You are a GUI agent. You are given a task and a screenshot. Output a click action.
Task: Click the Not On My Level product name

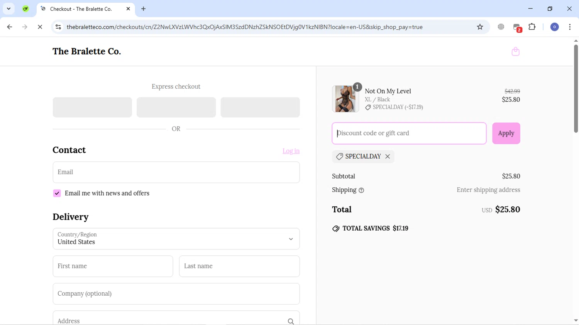[x=388, y=91]
